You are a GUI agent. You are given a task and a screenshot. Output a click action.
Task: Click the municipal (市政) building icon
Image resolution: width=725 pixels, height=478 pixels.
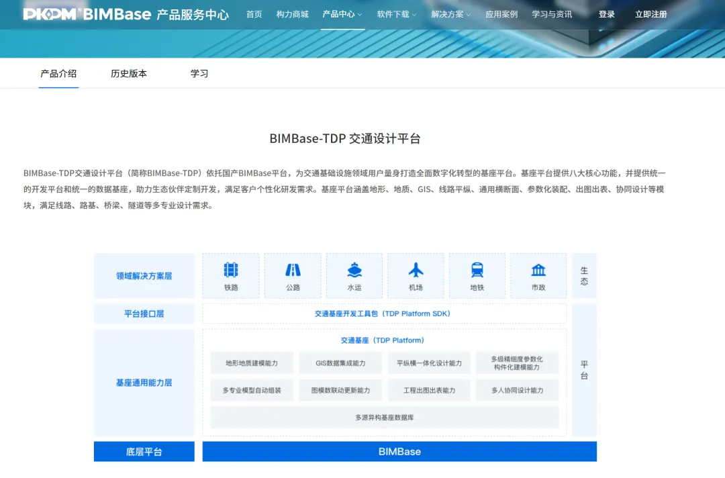pyautogui.click(x=538, y=270)
